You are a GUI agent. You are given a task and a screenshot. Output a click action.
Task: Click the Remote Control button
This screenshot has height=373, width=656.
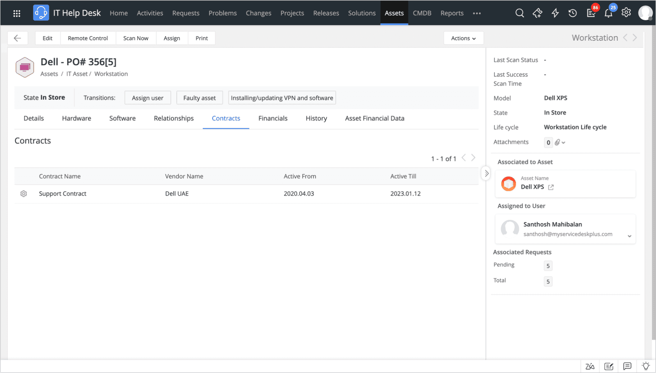[x=88, y=38]
